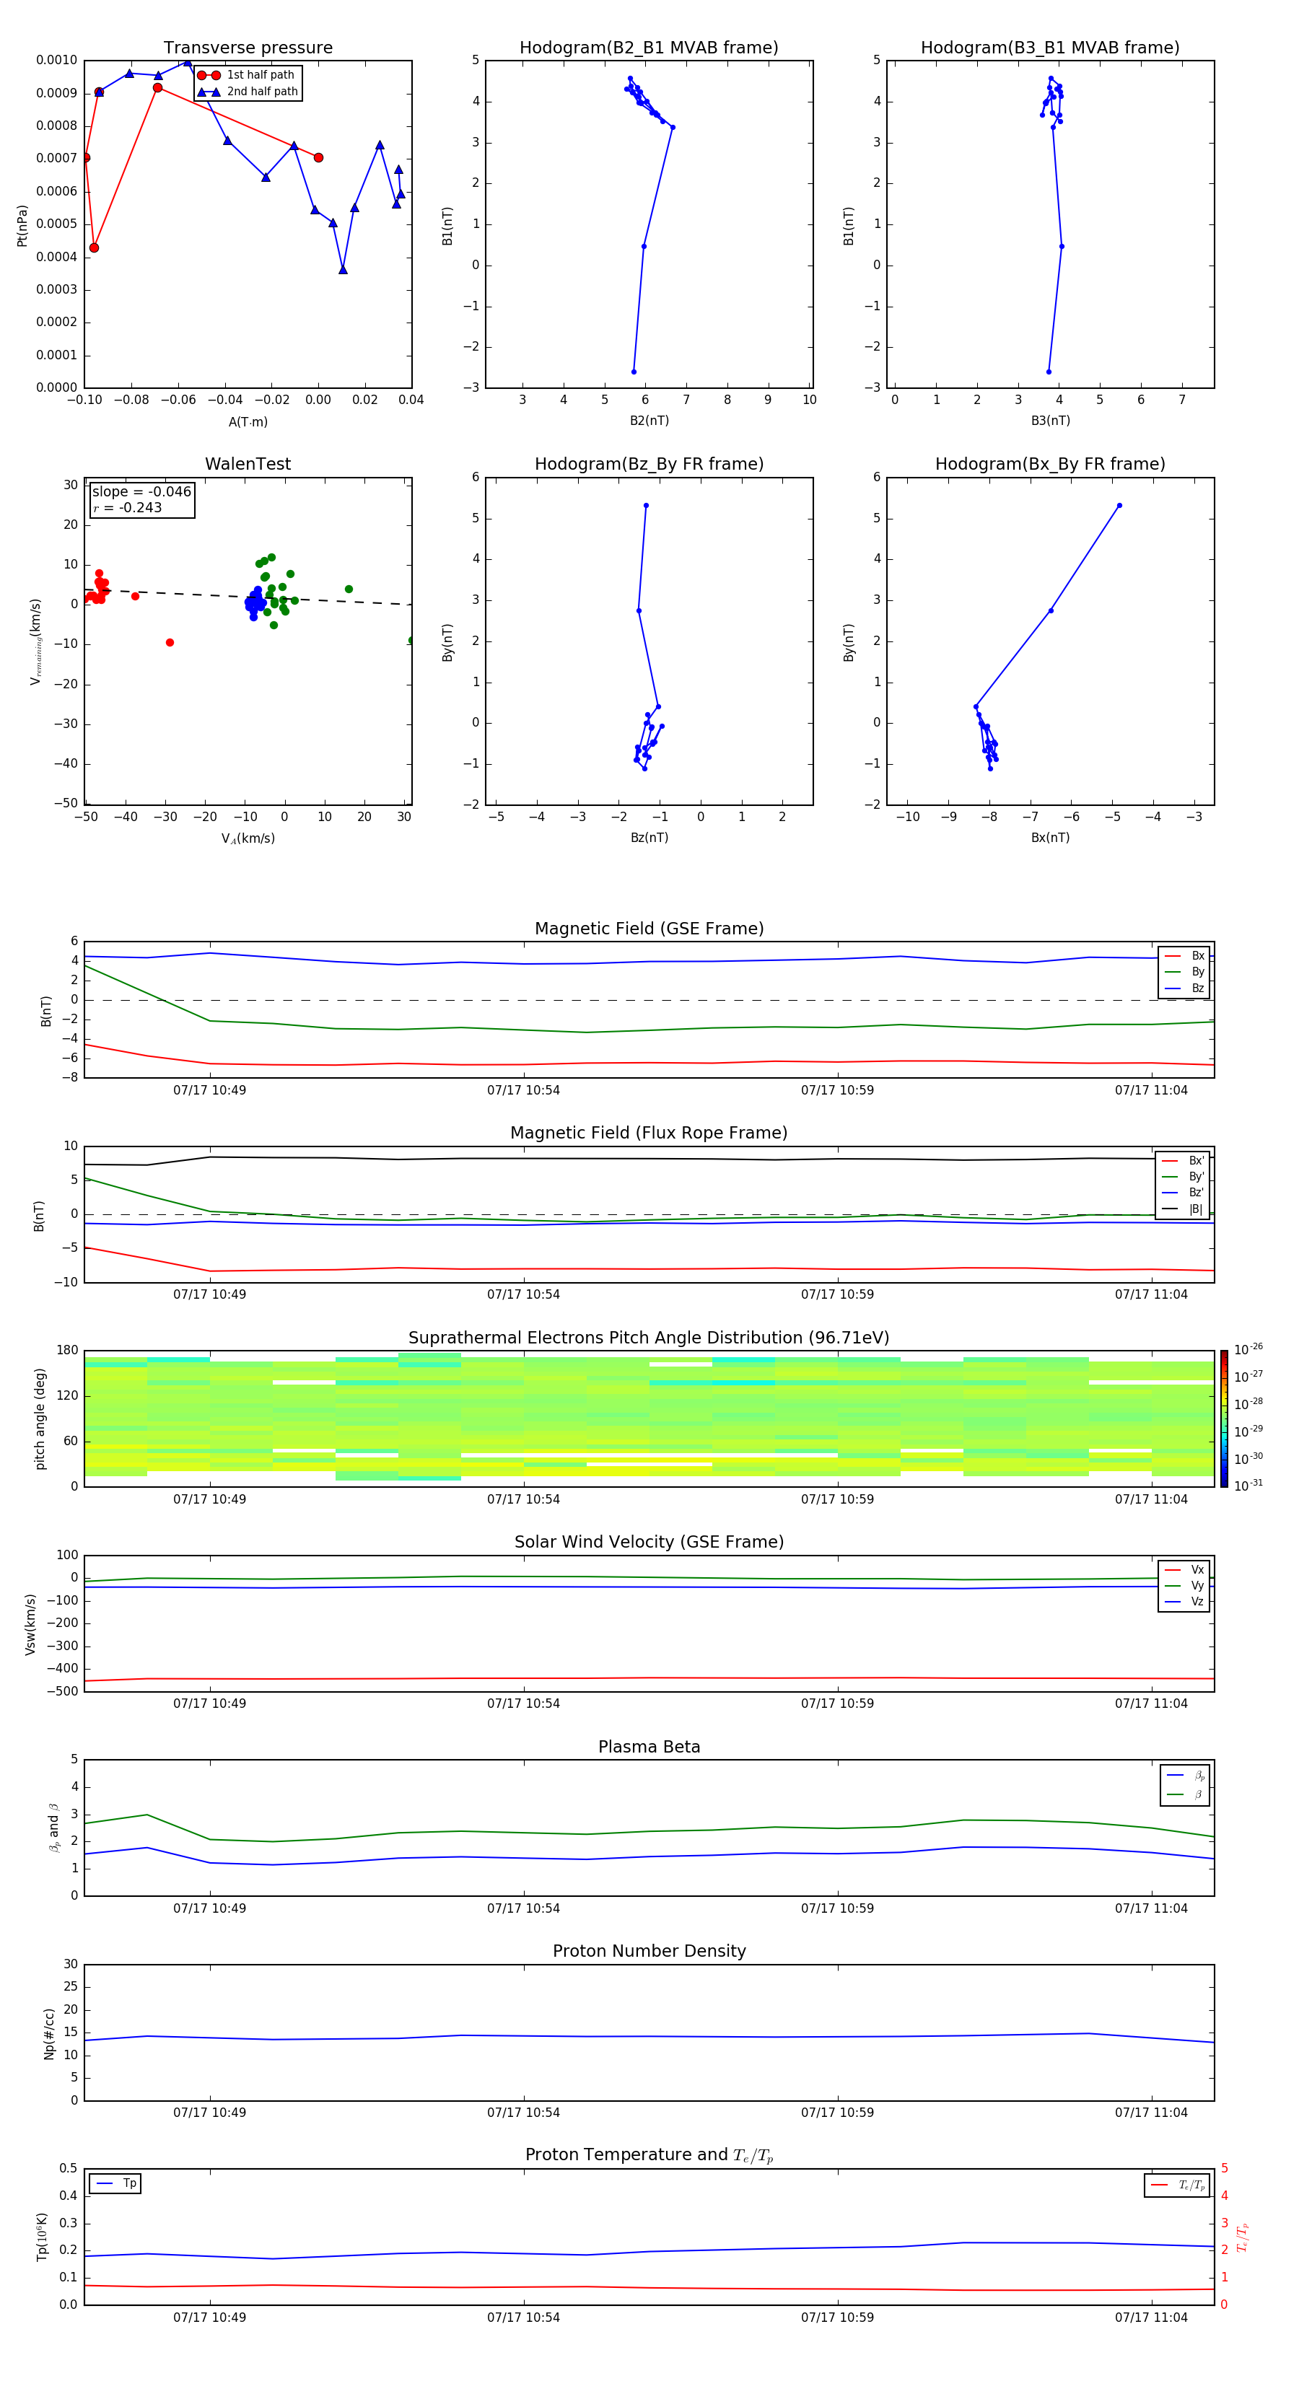Click the 'βp and β' y-axis label
Screen dimensions: 1299x2381
pyautogui.click(x=53, y=1828)
